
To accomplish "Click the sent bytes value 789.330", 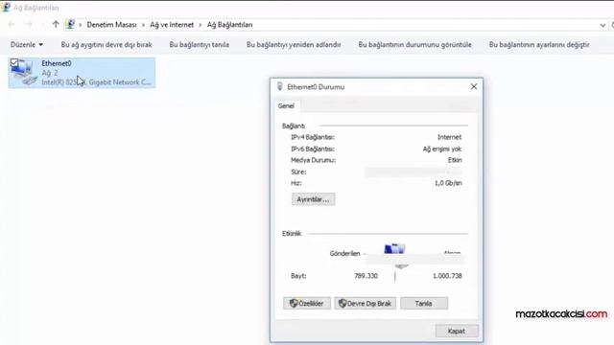I will tap(366, 276).
